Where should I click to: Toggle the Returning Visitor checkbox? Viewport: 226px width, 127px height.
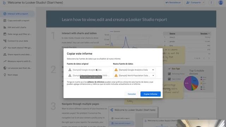[x=169, y=74]
